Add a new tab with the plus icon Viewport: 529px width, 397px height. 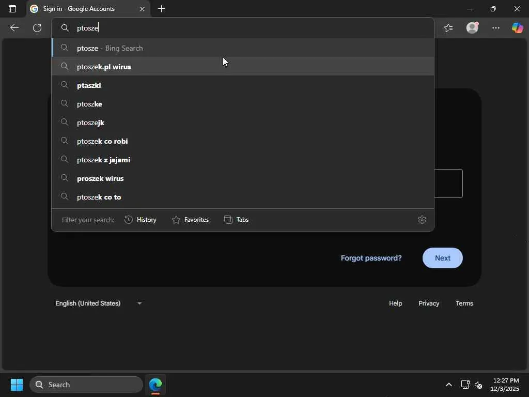pyautogui.click(x=161, y=9)
